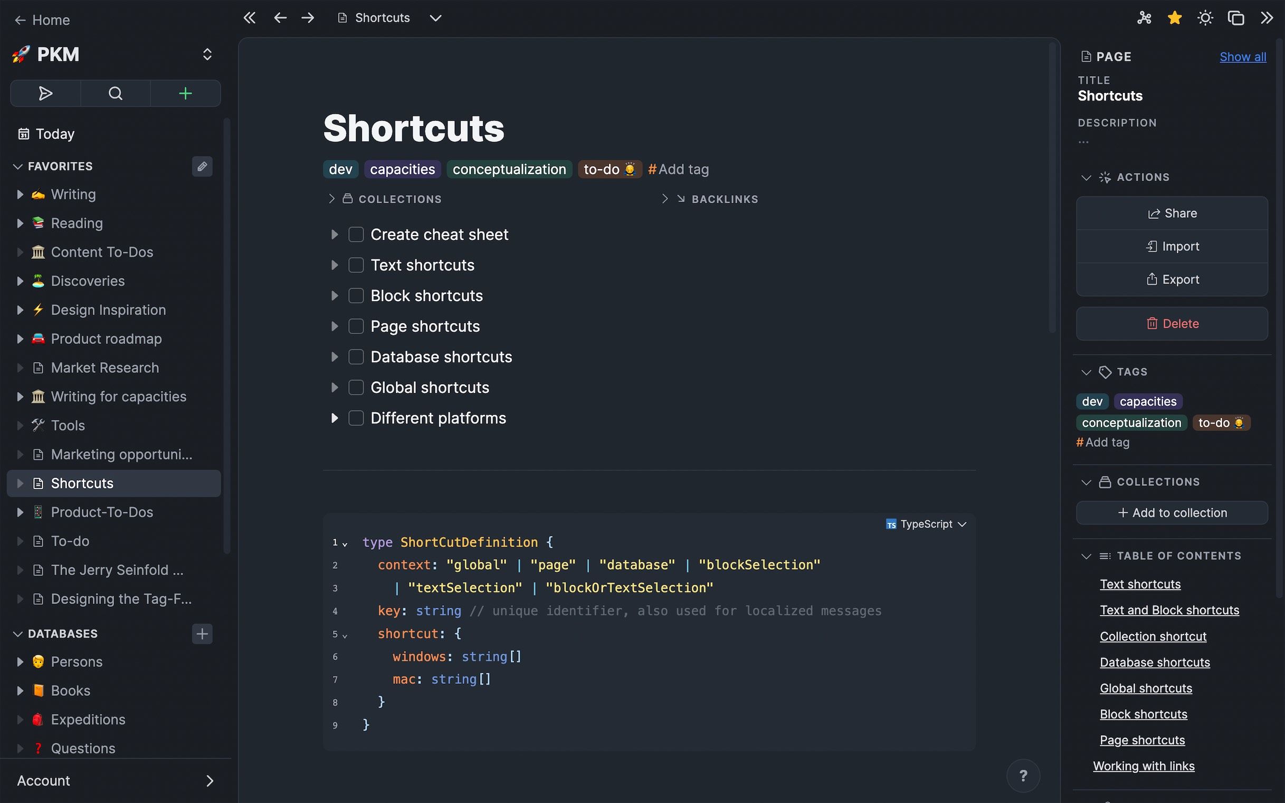The width and height of the screenshot is (1285, 803).
Task: Open the TypeScript language dropdown
Action: 927,524
